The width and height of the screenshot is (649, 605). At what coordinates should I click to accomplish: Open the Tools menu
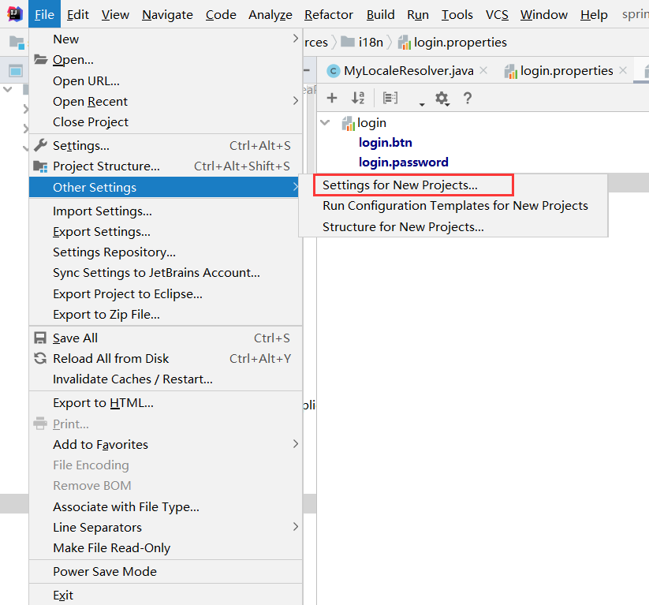point(457,14)
